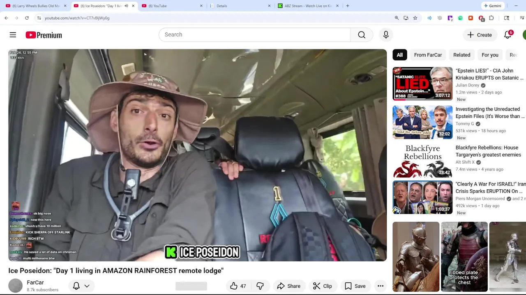526x295 pixels.
Task: Bookmark this page with the star
Action: [415, 18]
